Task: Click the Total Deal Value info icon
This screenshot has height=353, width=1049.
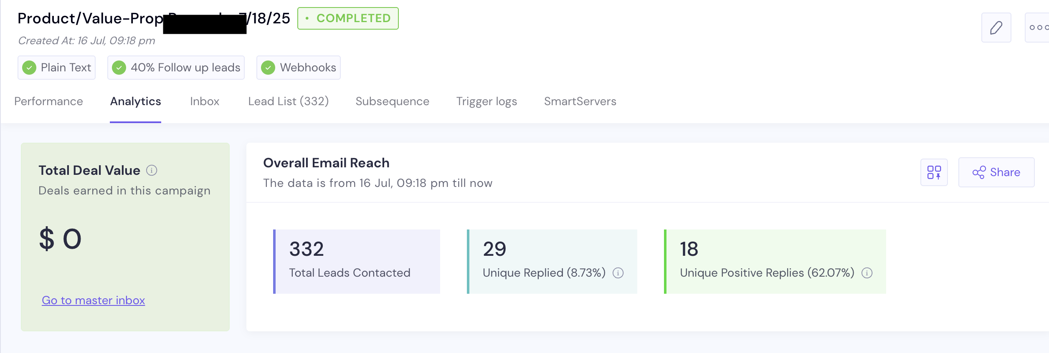Action: click(152, 170)
